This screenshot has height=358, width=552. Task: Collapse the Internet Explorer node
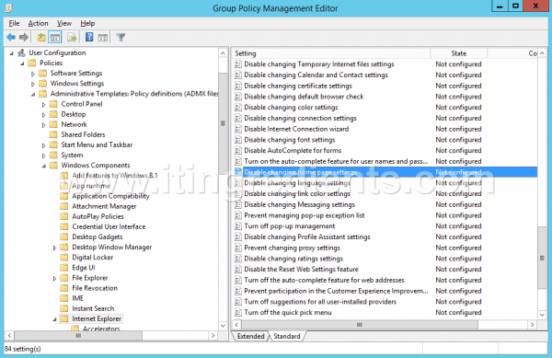point(55,319)
